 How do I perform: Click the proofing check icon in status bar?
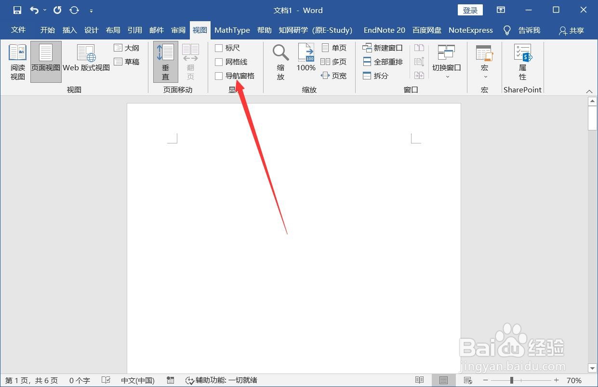pyautogui.click(x=106, y=380)
